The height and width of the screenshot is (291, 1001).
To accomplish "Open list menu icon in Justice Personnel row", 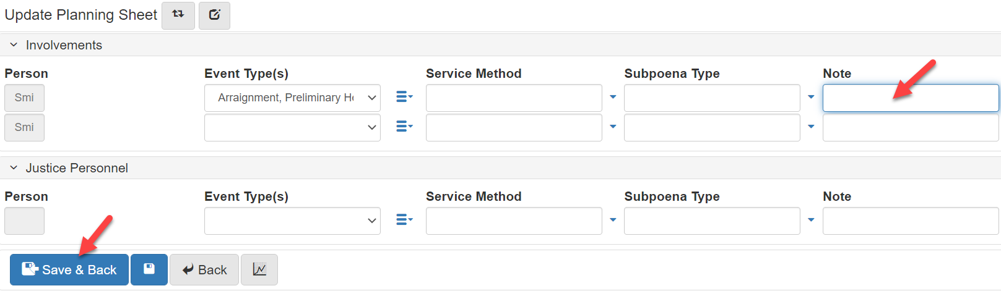I will click(x=404, y=220).
